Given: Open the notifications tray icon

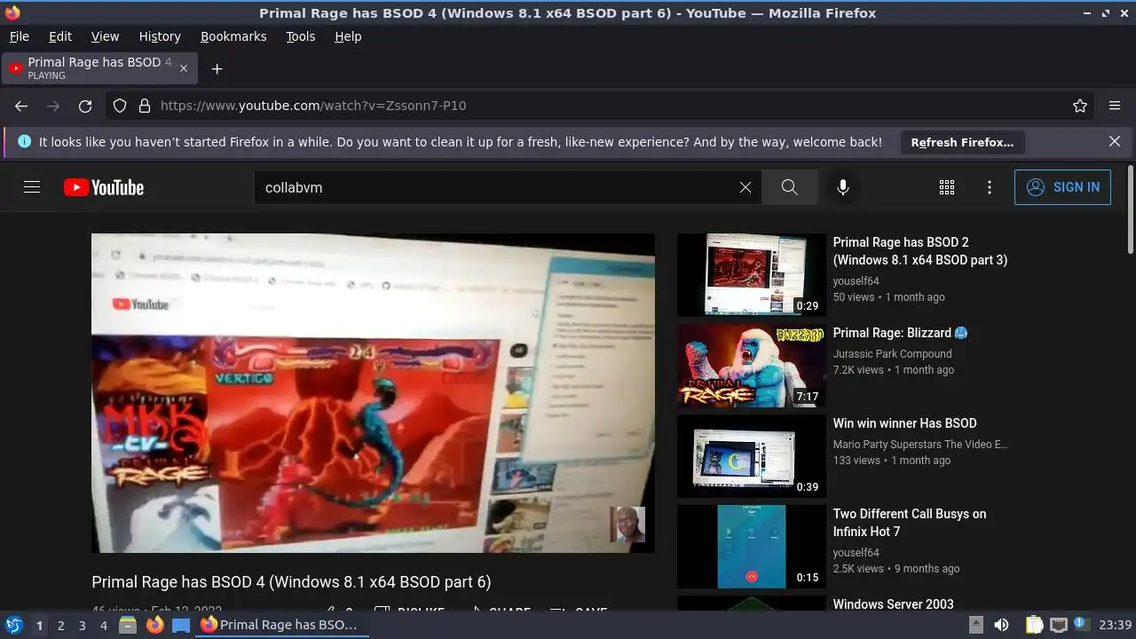Looking at the screenshot, I should (1082, 625).
